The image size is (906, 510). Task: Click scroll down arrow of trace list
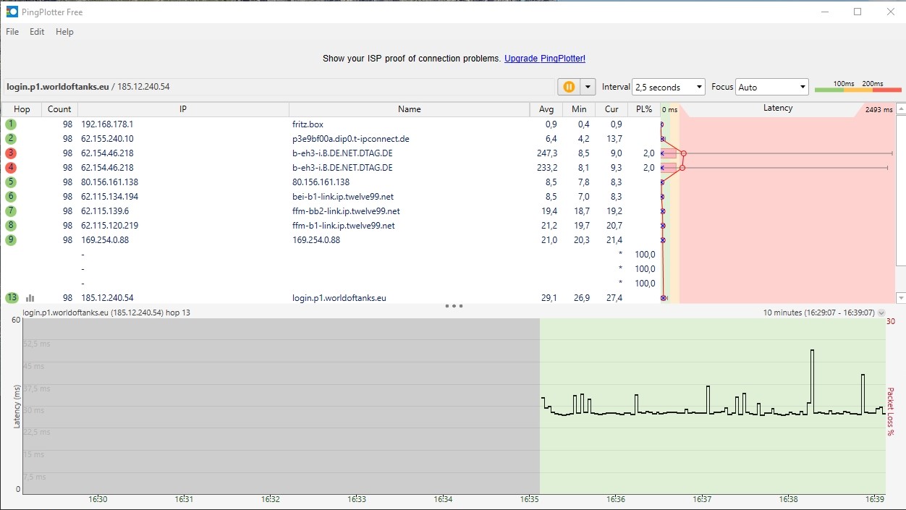tap(901, 298)
